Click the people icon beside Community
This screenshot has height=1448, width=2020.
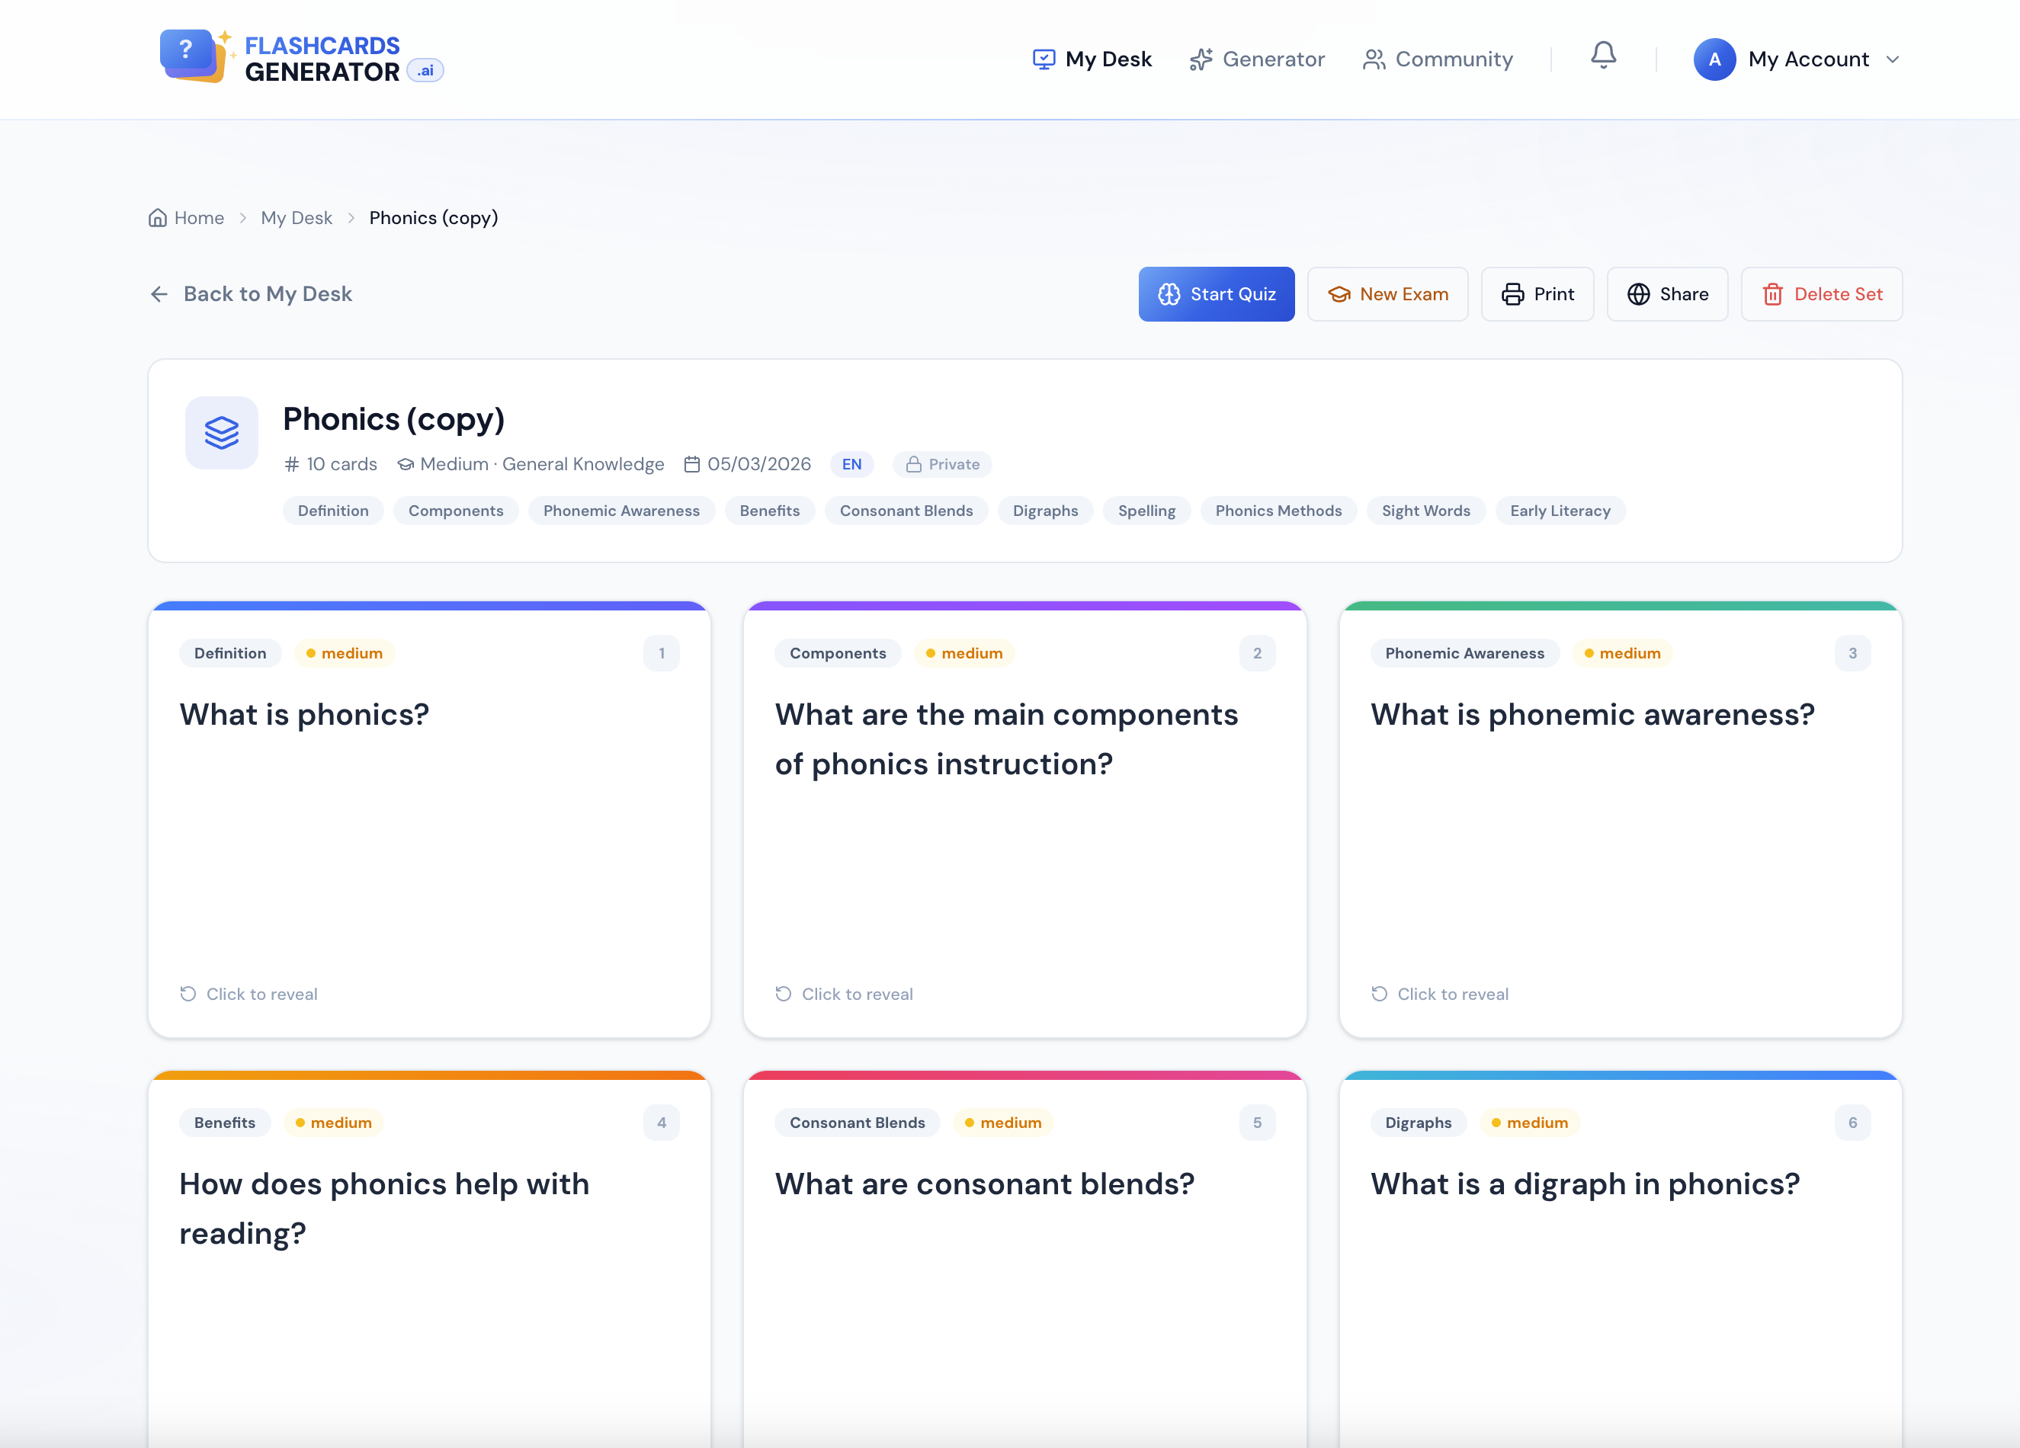pos(1374,59)
